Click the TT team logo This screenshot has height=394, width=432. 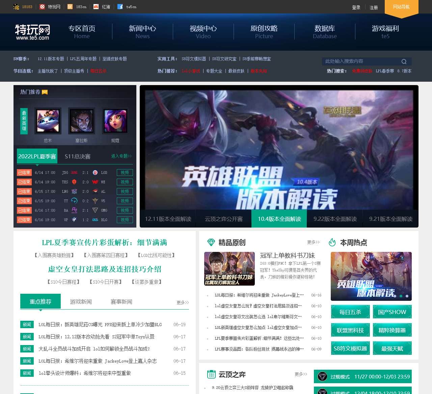click(74, 201)
